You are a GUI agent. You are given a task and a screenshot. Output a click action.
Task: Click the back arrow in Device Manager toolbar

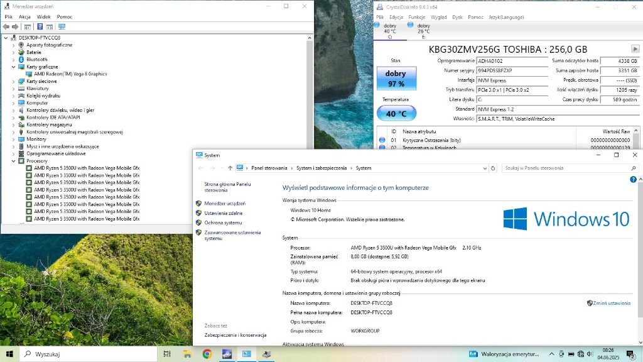(6, 26)
